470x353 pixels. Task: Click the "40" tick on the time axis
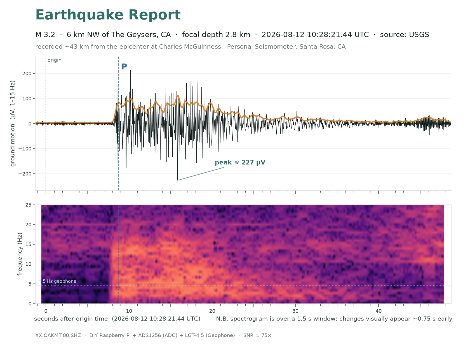(x=379, y=311)
